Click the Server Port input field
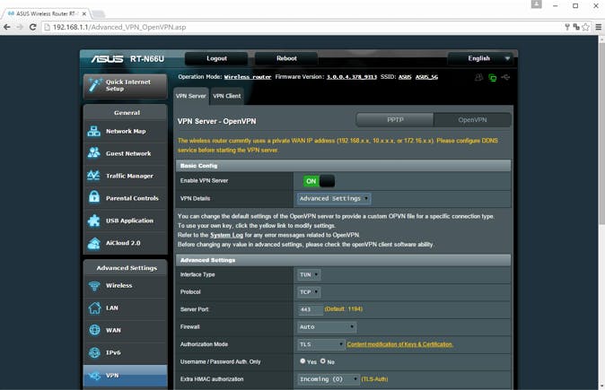This screenshot has height=390, width=605. point(311,309)
